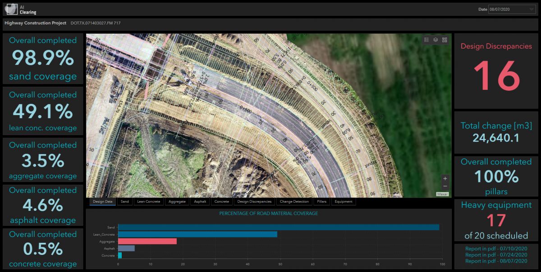Open the 08/07/2020 PDF report link
541x272 pixels.
496,261
